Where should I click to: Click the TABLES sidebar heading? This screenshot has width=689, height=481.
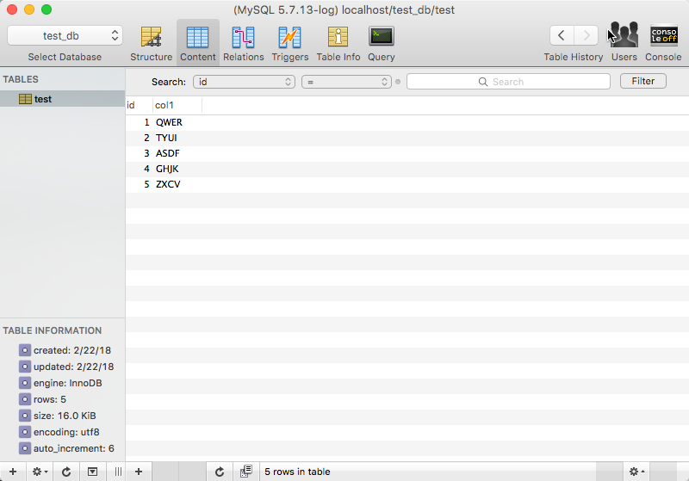click(21, 79)
